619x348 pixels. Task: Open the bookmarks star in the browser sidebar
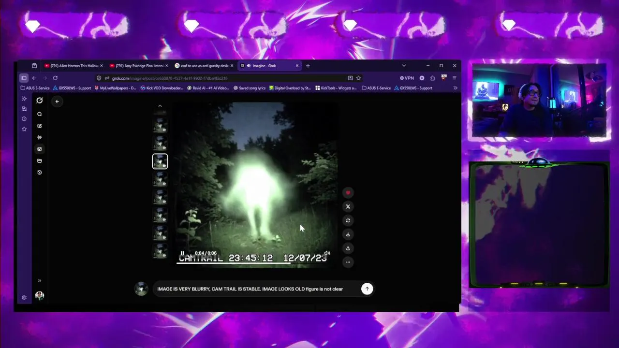[x=24, y=129]
